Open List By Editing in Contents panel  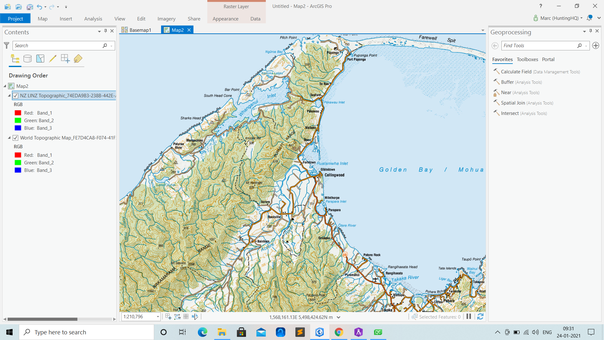point(53,59)
